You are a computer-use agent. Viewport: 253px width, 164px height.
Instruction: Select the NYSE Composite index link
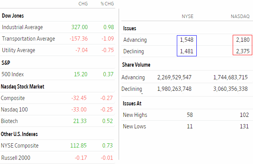(20, 145)
